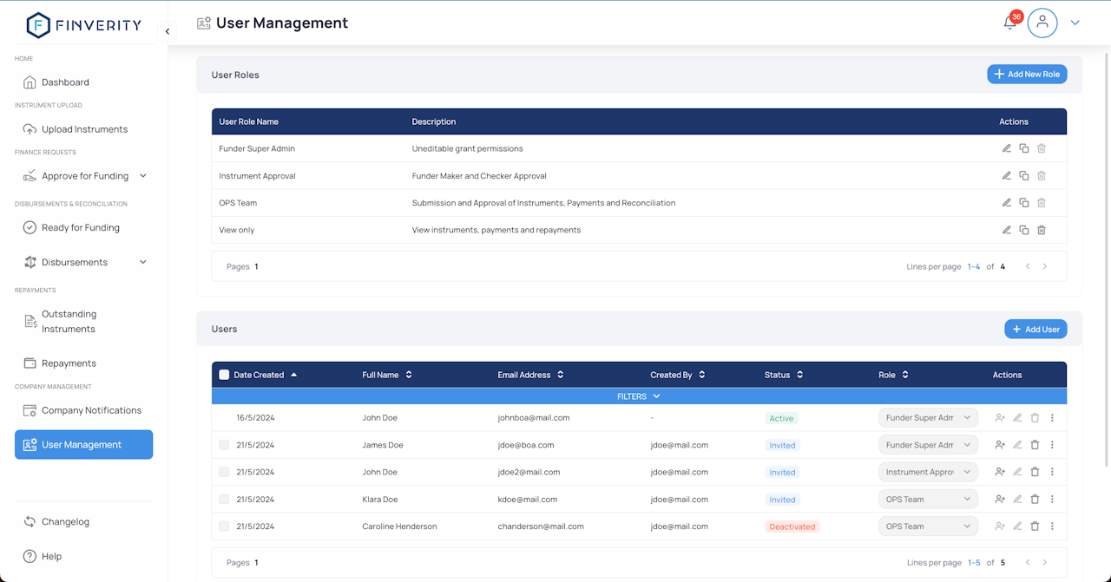Collapse the sidebar with arrow icon
1111x582 pixels.
click(x=168, y=31)
